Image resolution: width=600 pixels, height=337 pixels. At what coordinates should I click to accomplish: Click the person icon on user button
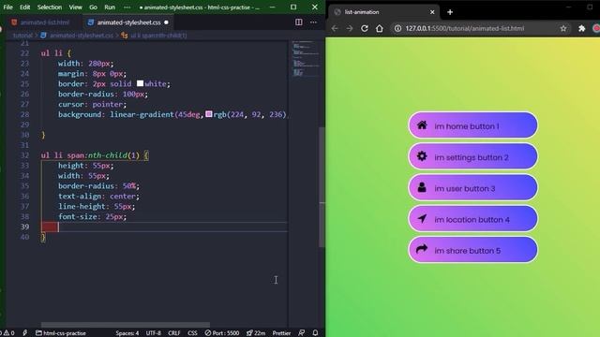[x=422, y=187]
